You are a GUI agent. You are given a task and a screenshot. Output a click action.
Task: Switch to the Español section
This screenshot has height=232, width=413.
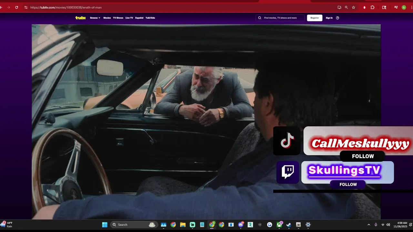(139, 18)
